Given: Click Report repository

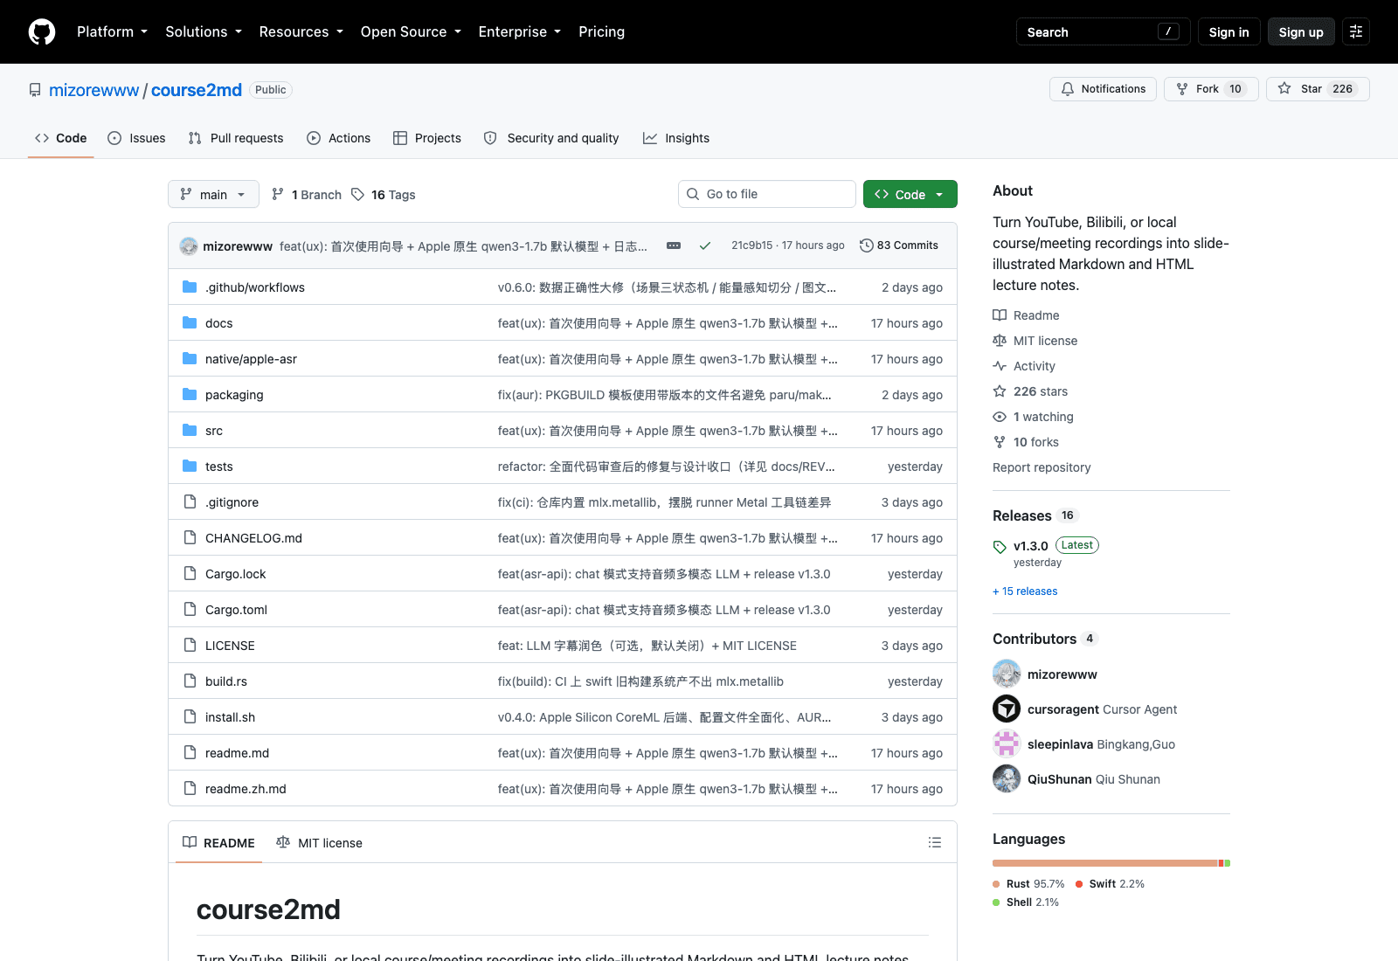Looking at the screenshot, I should point(1042,467).
